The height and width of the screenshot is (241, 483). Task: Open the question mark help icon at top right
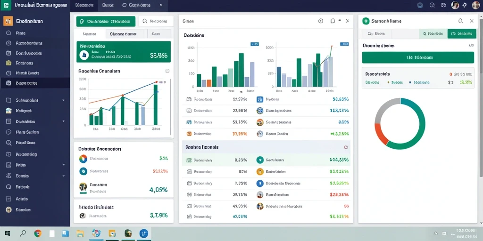click(x=465, y=5)
